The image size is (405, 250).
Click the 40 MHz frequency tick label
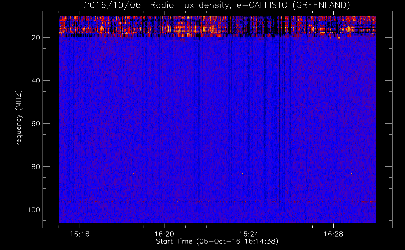36,81
